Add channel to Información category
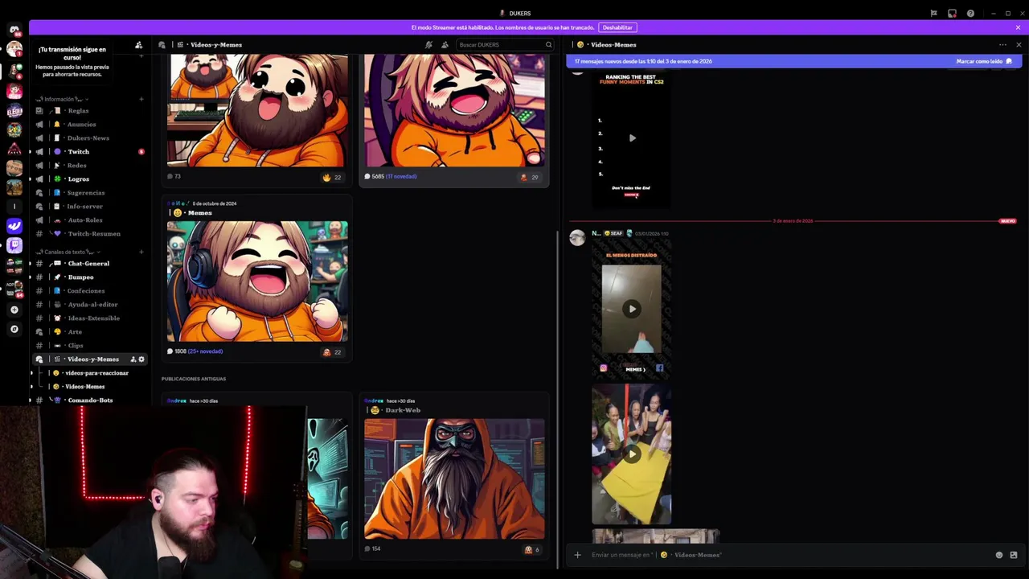The height and width of the screenshot is (579, 1029). pos(141,99)
